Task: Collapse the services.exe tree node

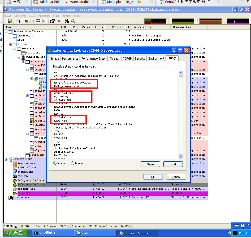Action: (23, 61)
